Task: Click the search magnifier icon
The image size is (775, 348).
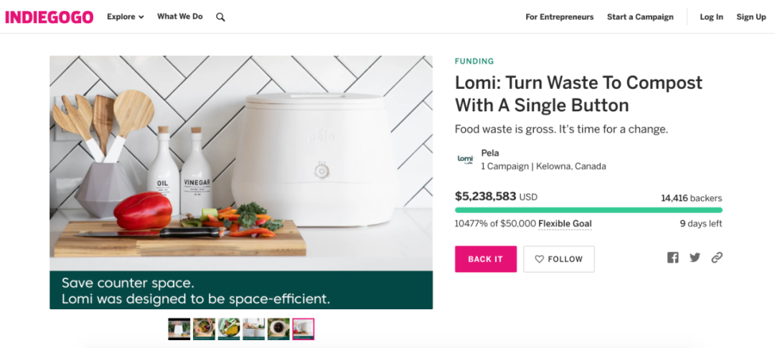Action: (220, 17)
